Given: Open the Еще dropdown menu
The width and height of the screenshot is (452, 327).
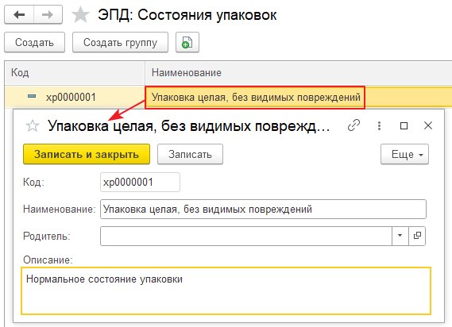Looking at the screenshot, I should click(404, 155).
